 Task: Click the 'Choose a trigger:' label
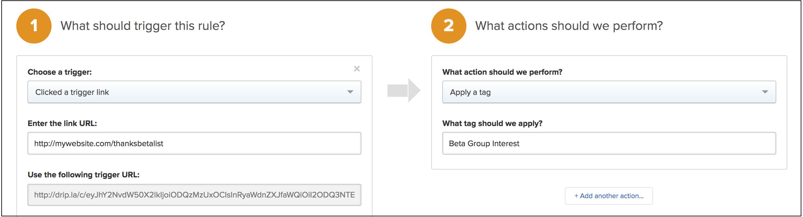pos(60,72)
